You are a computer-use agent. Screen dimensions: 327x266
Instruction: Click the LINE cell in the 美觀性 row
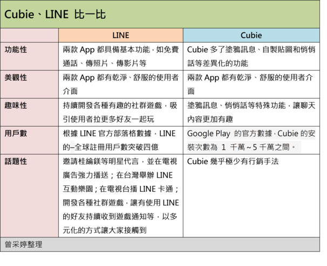point(120,84)
